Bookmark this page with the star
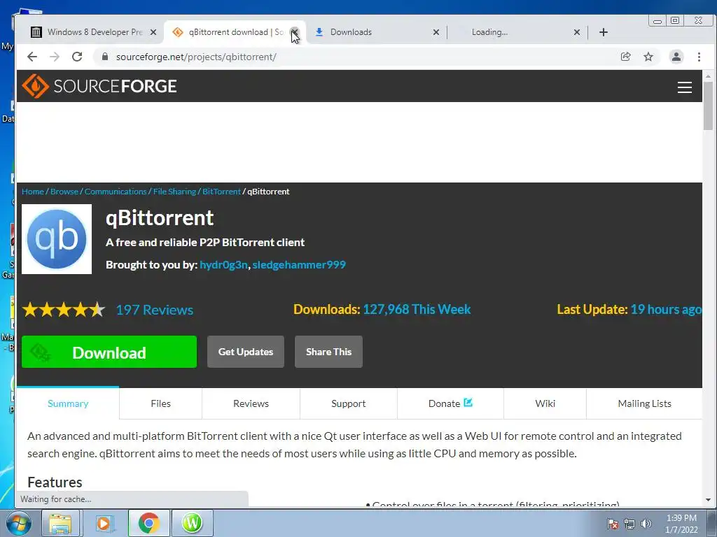 click(x=648, y=57)
